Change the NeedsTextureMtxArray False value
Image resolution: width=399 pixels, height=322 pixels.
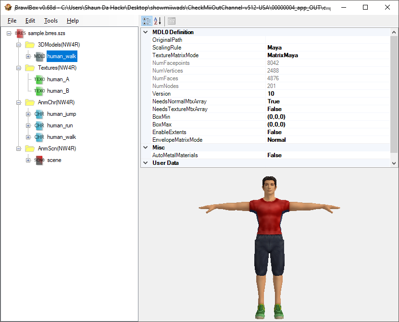tap(328, 109)
